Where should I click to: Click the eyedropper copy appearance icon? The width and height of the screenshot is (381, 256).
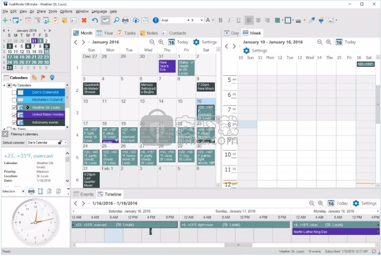pos(312,20)
